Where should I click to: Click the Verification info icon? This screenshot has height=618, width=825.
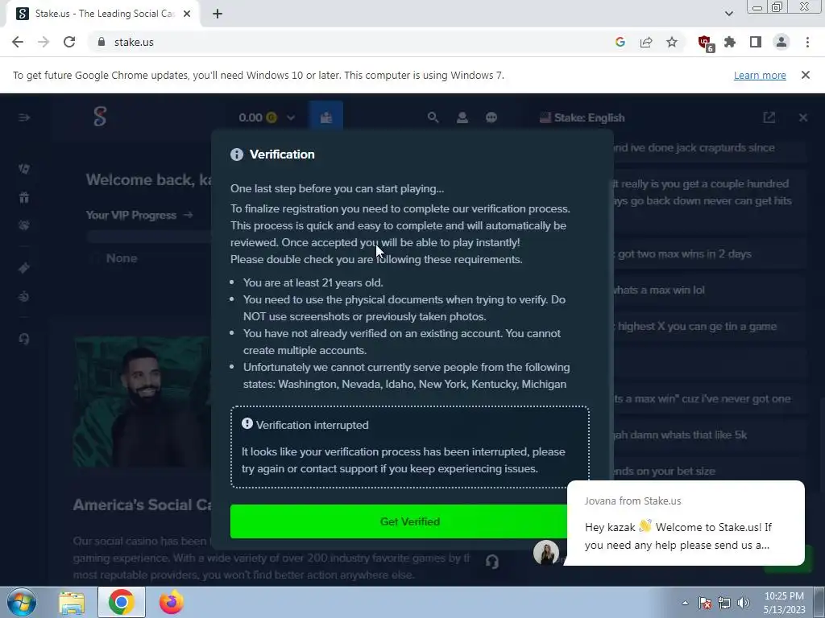tap(237, 154)
